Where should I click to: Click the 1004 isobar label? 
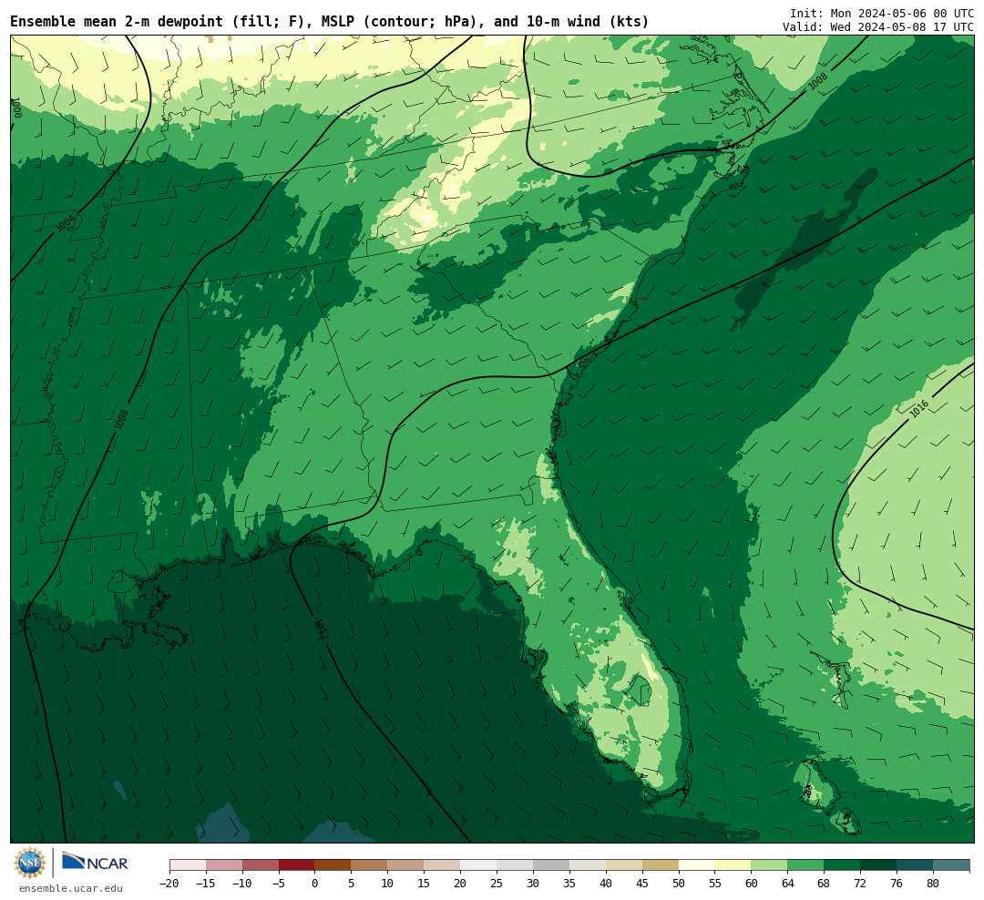tap(66, 223)
